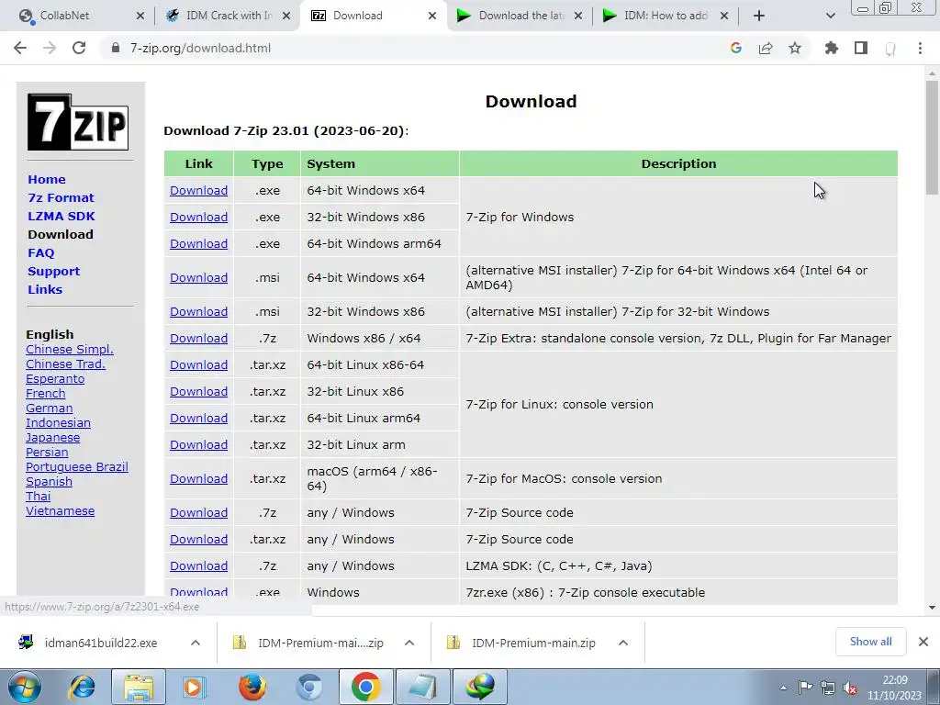The image size is (940, 705).
Task: Expand options for idman641build22.exe download
Action: pos(196,643)
